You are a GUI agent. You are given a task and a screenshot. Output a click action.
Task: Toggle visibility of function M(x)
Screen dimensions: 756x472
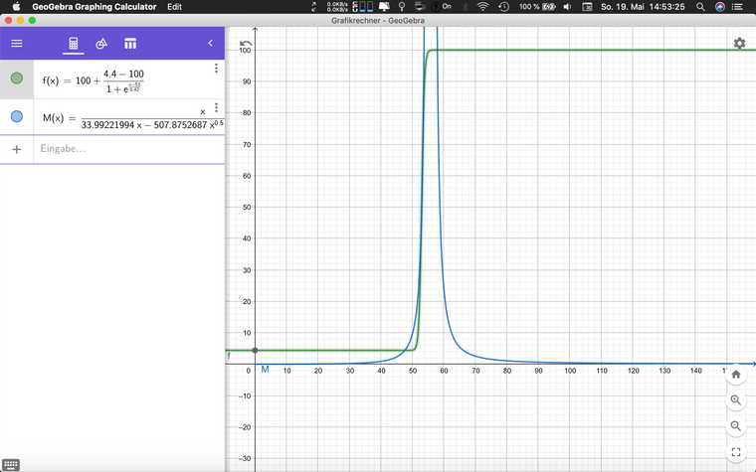(17, 117)
